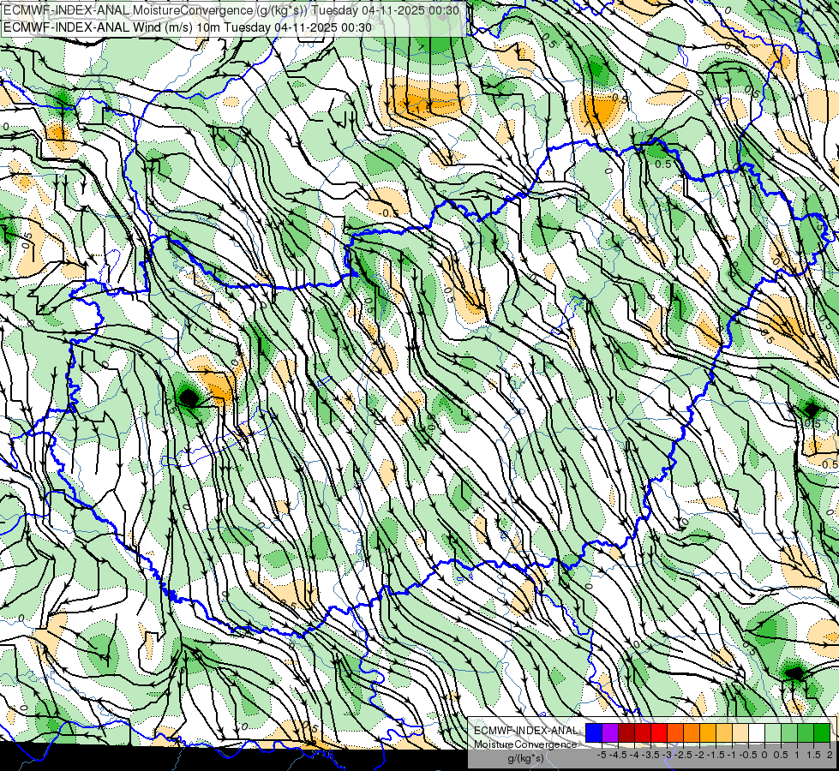The height and width of the screenshot is (771, 839).
Task: Click the Wind 10m title line
Action: click(187, 27)
